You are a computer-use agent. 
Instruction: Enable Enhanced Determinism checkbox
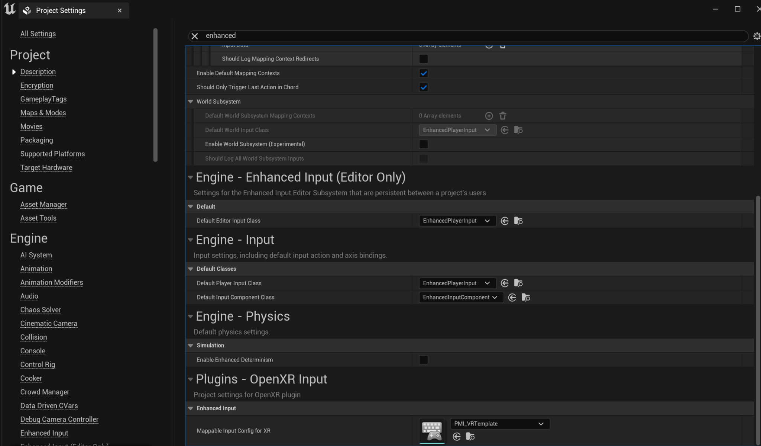[x=424, y=360]
